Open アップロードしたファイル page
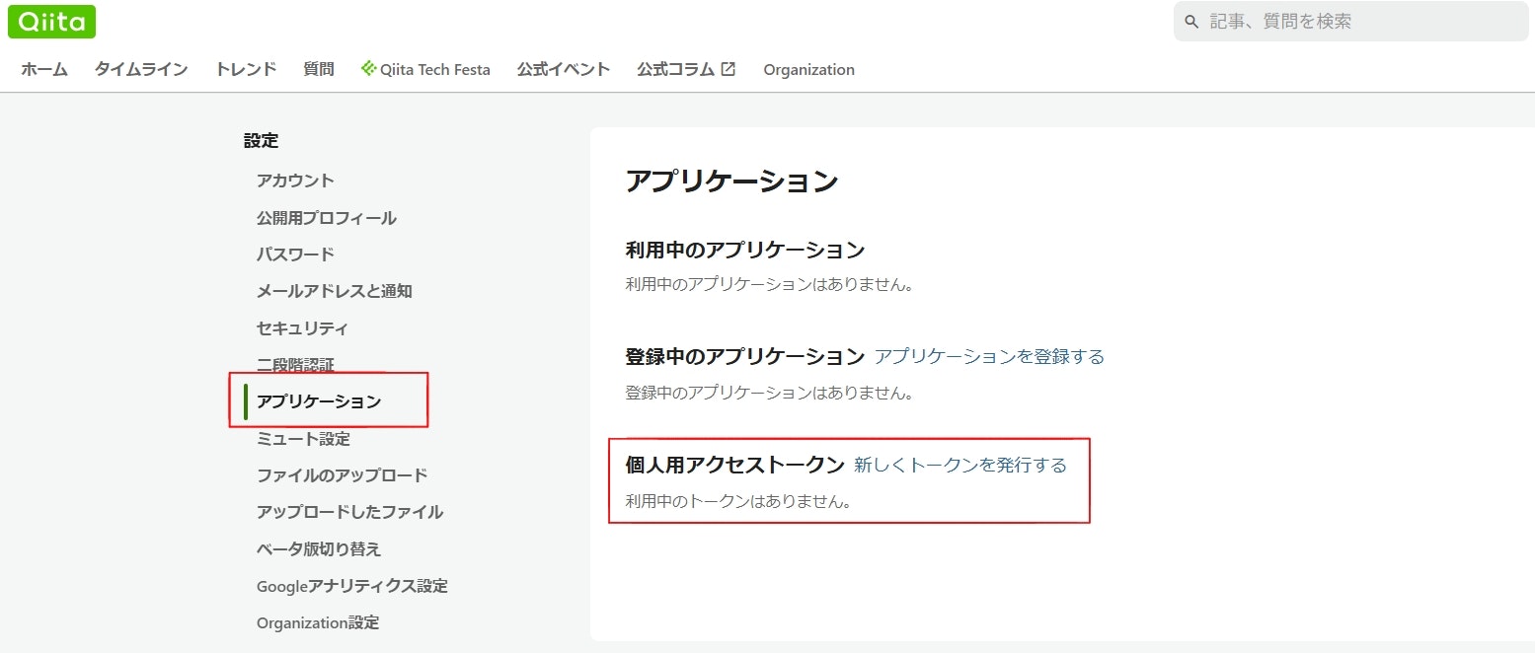 [x=349, y=512]
